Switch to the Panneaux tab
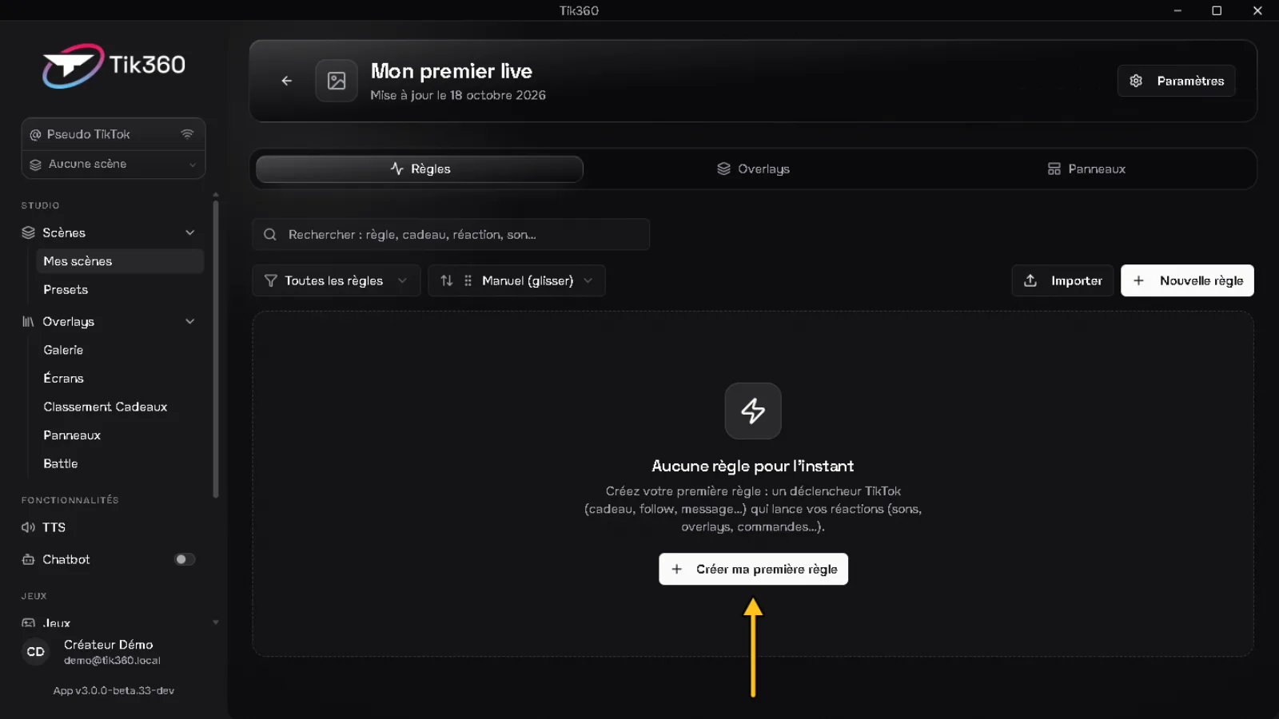Image resolution: width=1279 pixels, height=719 pixels. (1086, 169)
